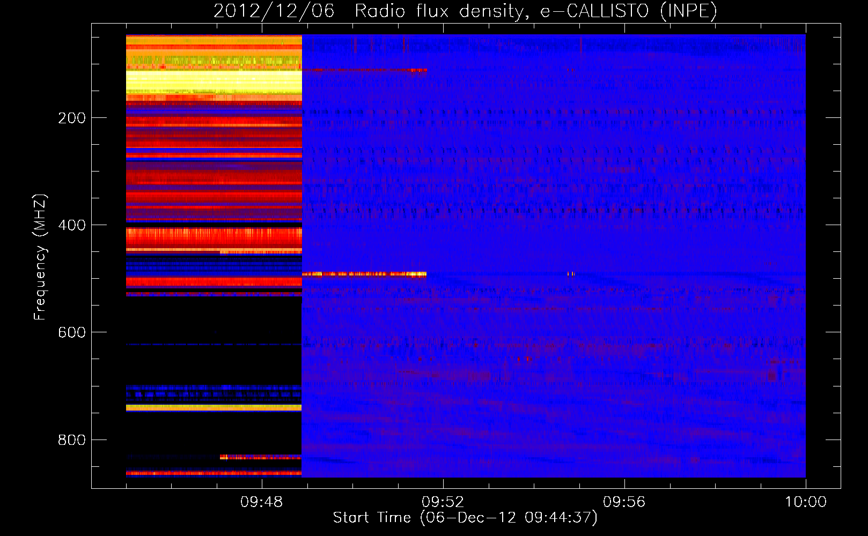
Task: Click the 600 frequency tick label
Action: [72, 332]
